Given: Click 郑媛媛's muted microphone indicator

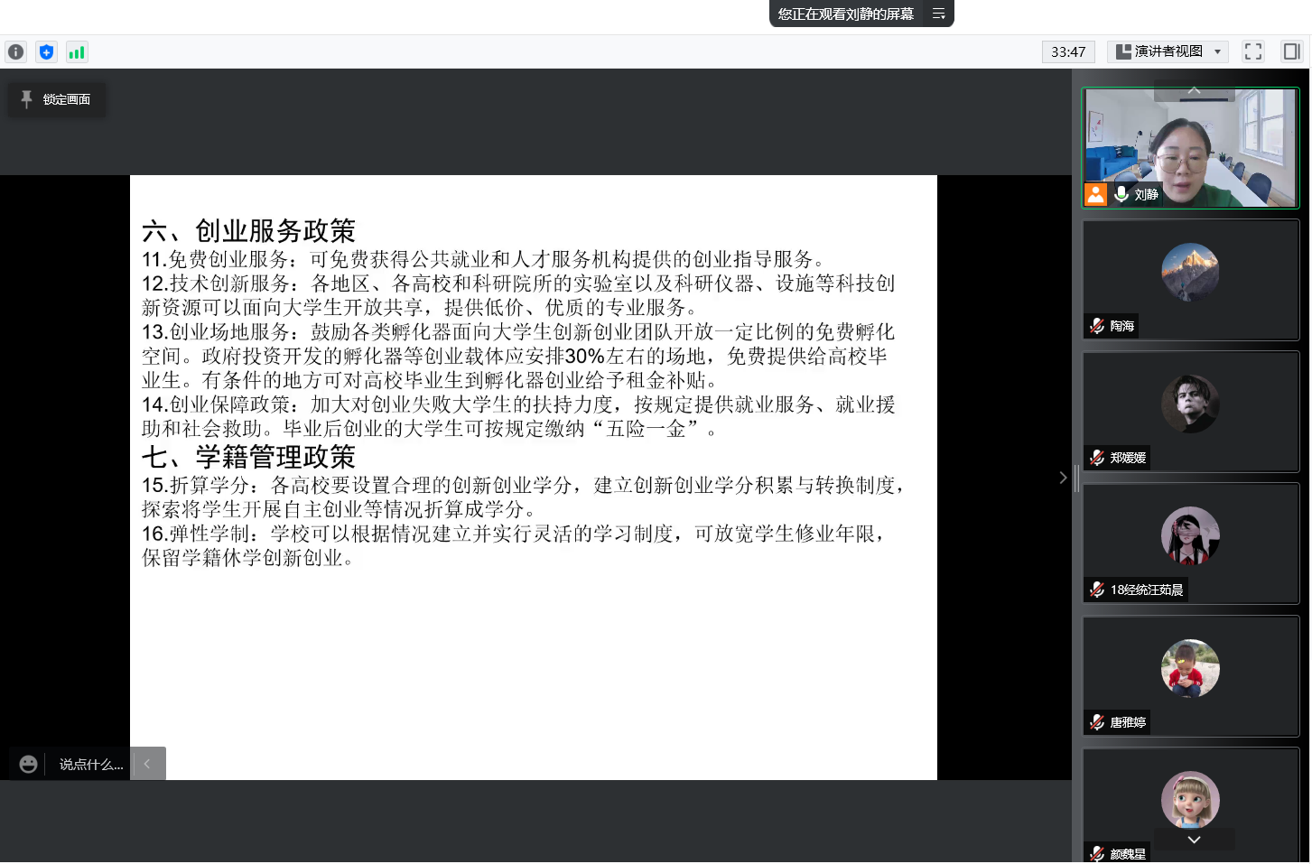Looking at the screenshot, I should tap(1097, 458).
